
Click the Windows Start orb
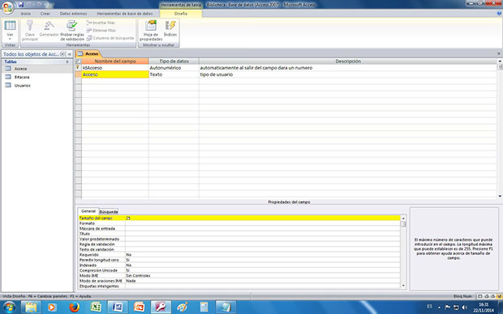coord(9,308)
